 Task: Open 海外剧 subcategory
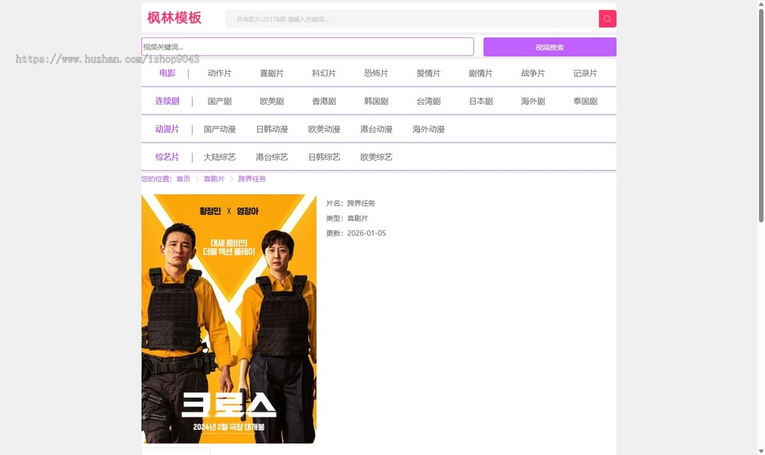[x=533, y=101]
